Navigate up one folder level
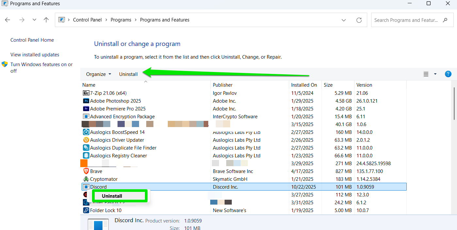The height and width of the screenshot is (230, 457). (x=46, y=20)
